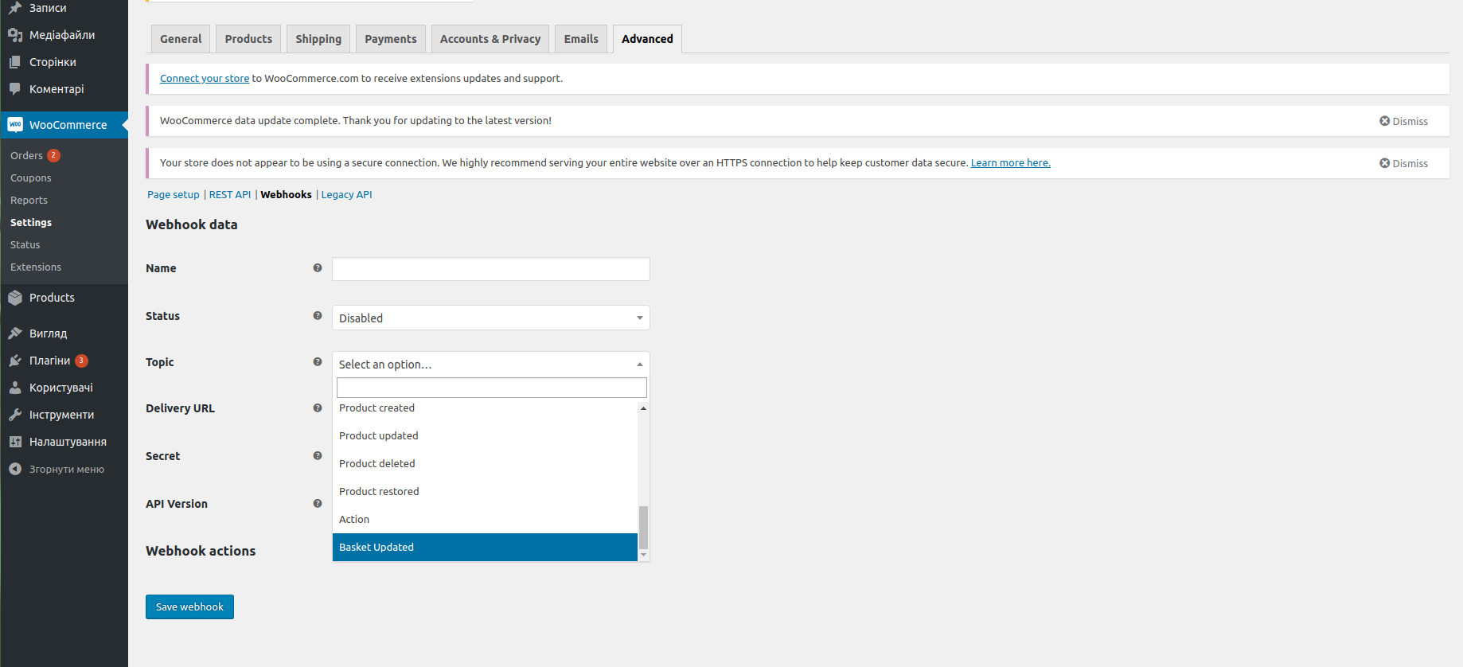
Task: Click the Topic field help icon
Action: (x=318, y=362)
